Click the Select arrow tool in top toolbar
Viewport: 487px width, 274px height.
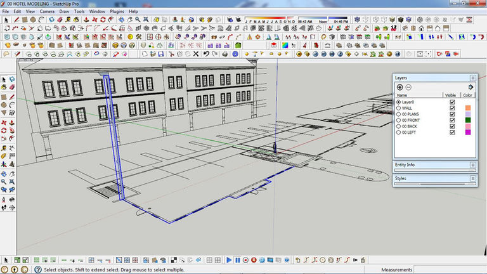click(6, 20)
